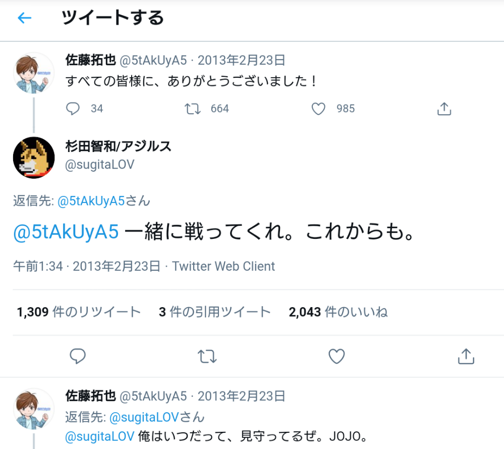Like the main 杉田智和 tweet
Image resolution: width=504 pixels, height=449 pixels.
337,356
